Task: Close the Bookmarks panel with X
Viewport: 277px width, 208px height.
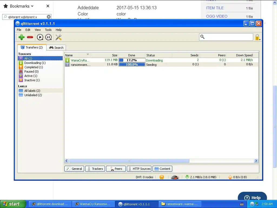Action: [x=48, y=6]
